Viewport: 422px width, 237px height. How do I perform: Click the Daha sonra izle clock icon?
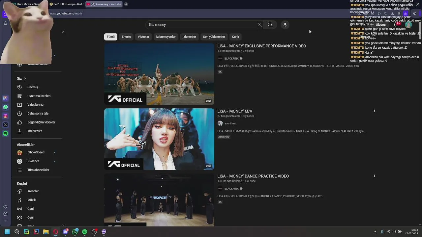pyautogui.click(x=19, y=114)
